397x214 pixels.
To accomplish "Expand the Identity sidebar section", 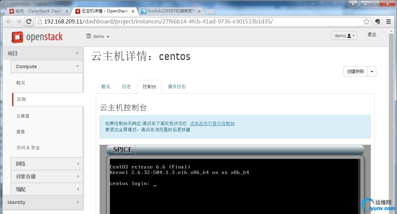I will [x=43, y=202].
